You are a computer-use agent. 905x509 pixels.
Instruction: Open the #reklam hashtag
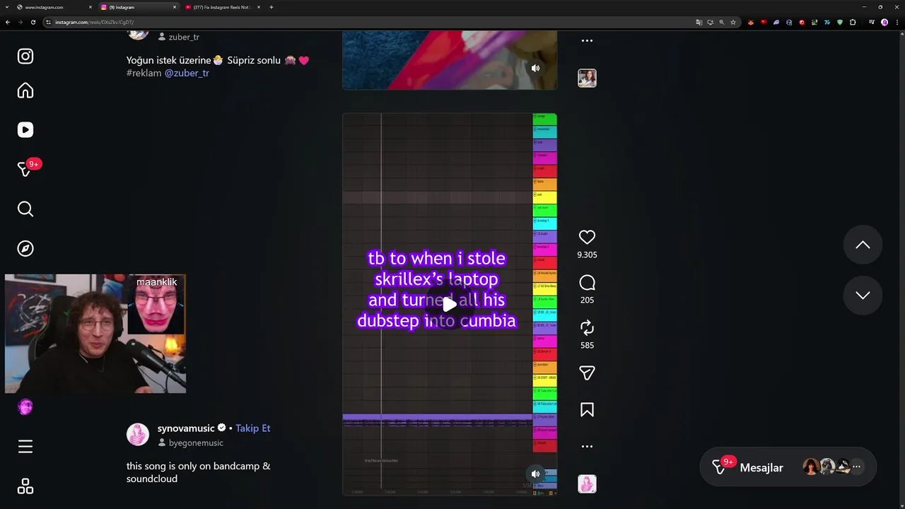coord(144,73)
